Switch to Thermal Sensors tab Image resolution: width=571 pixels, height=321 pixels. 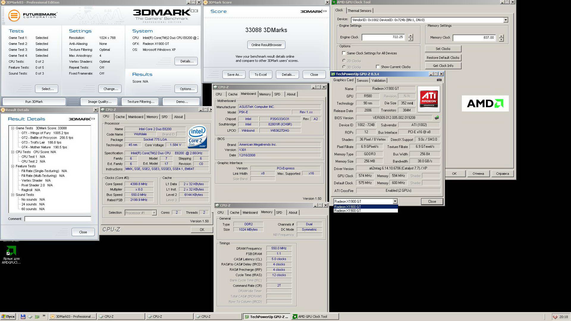[359, 11]
